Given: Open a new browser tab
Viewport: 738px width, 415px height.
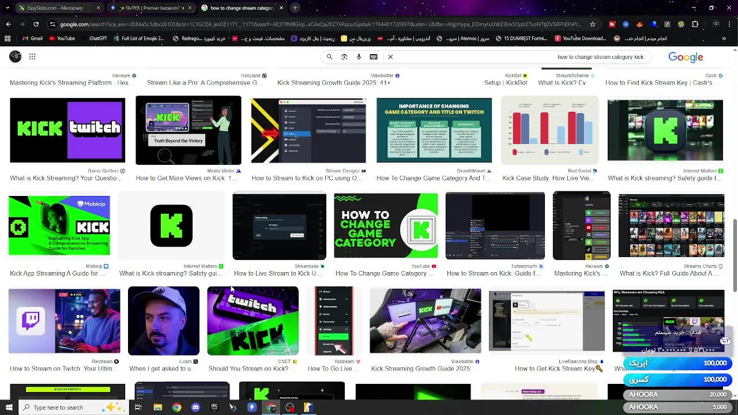Looking at the screenshot, I should pyautogui.click(x=295, y=8).
